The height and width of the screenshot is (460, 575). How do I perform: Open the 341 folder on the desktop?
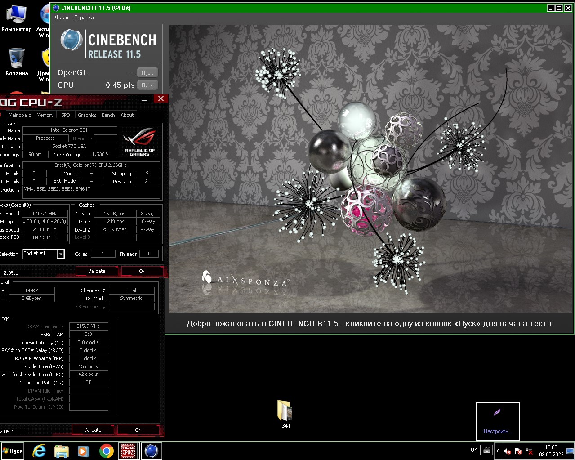(285, 414)
